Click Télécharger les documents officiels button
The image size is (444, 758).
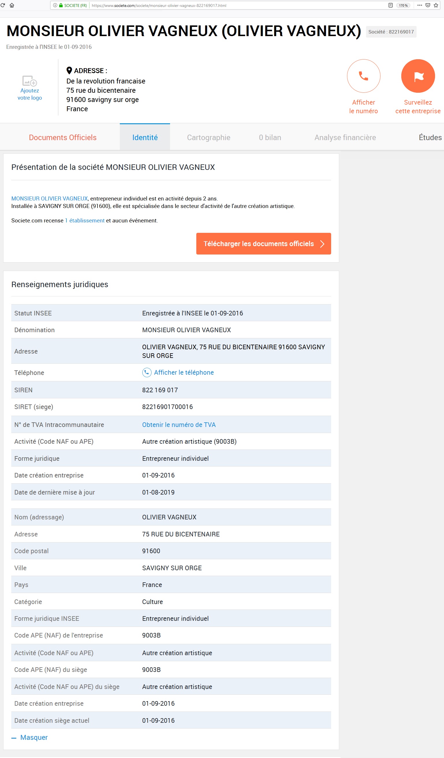263,244
